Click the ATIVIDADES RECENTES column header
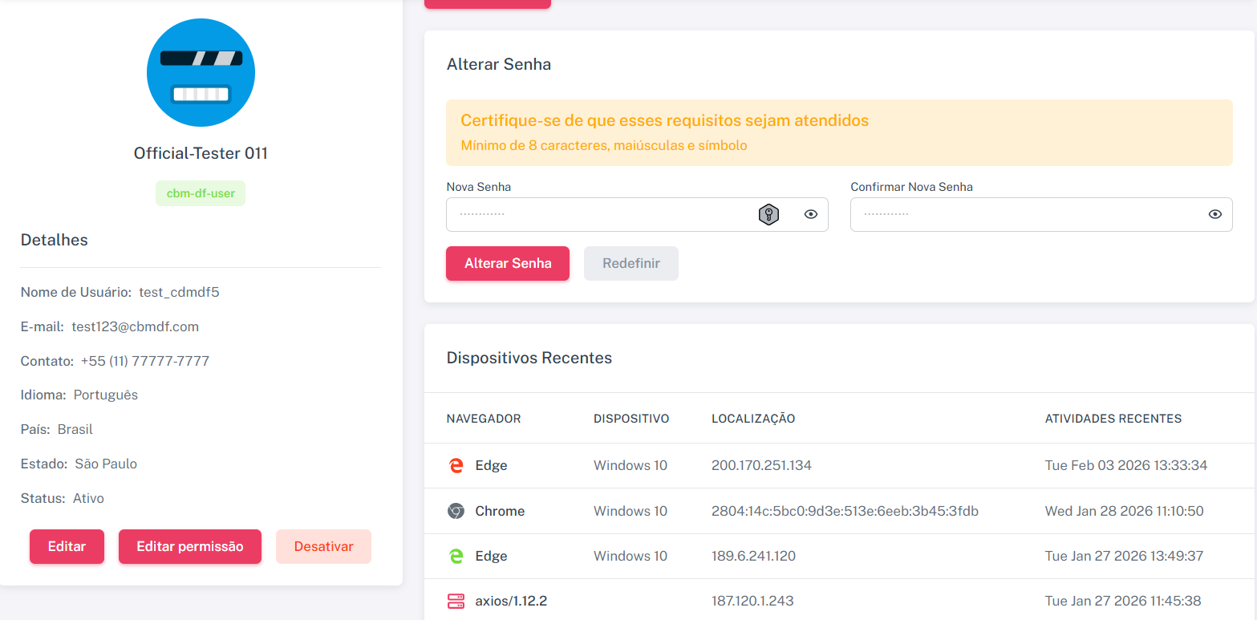Viewport: 1257px width, 620px height. [x=1113, y=419]
